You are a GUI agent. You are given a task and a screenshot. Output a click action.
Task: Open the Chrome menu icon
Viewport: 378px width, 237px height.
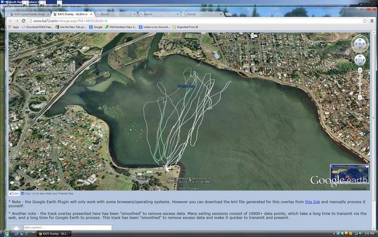(x=372, y=21)
